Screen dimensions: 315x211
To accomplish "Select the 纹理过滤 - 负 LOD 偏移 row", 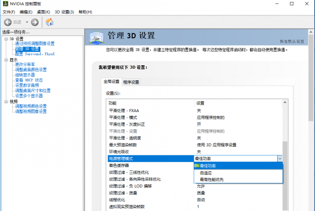I will [x=195, y=186].
